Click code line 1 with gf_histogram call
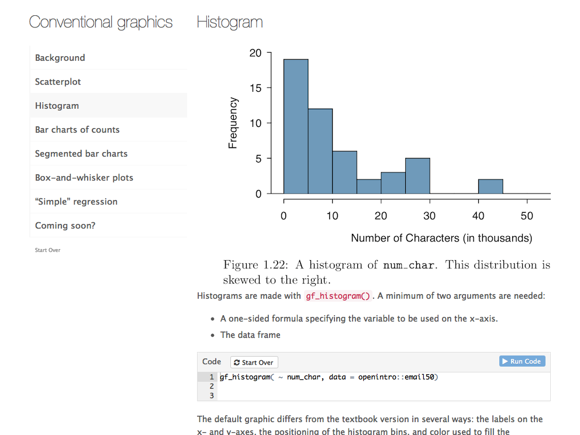The image size is (580, 435). (x=328, y=377)
